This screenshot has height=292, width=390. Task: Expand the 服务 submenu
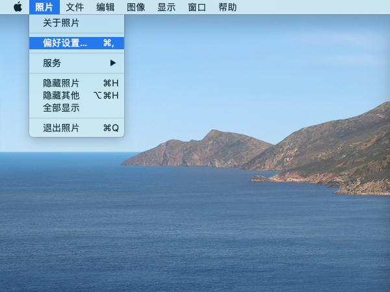tap(77, 63)
